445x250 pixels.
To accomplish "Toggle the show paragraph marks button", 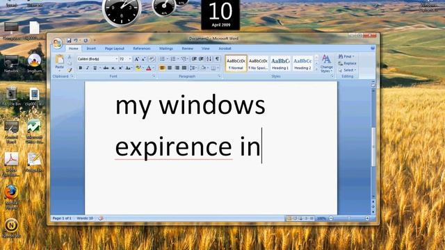I will pos(217,59).
